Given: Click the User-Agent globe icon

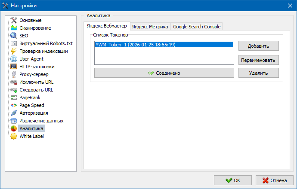Looking at the screenshot, I should click(13, 59).
